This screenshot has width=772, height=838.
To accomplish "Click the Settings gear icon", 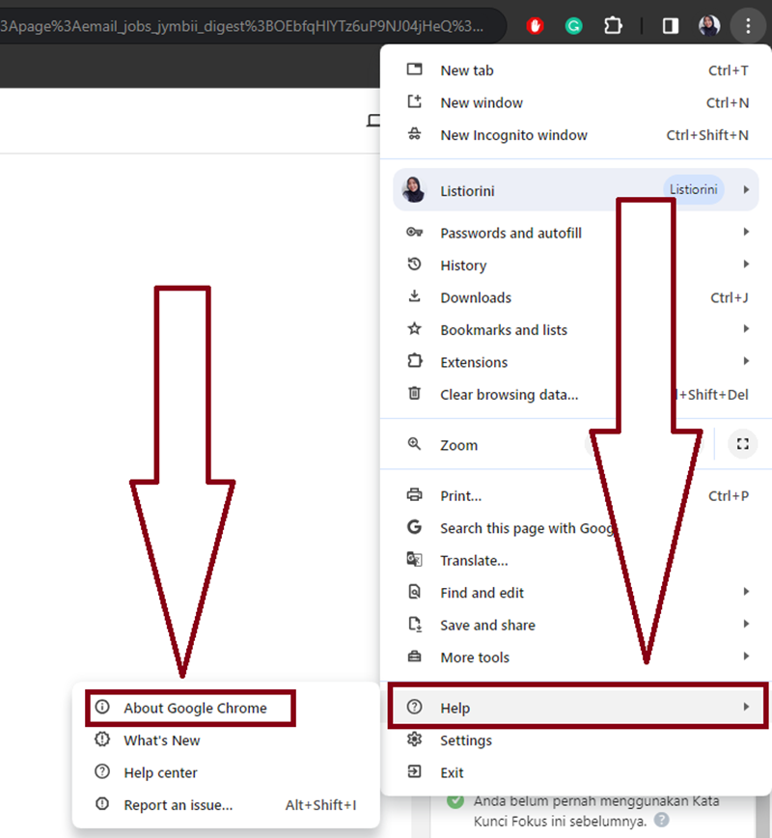I will click(415, 740).
